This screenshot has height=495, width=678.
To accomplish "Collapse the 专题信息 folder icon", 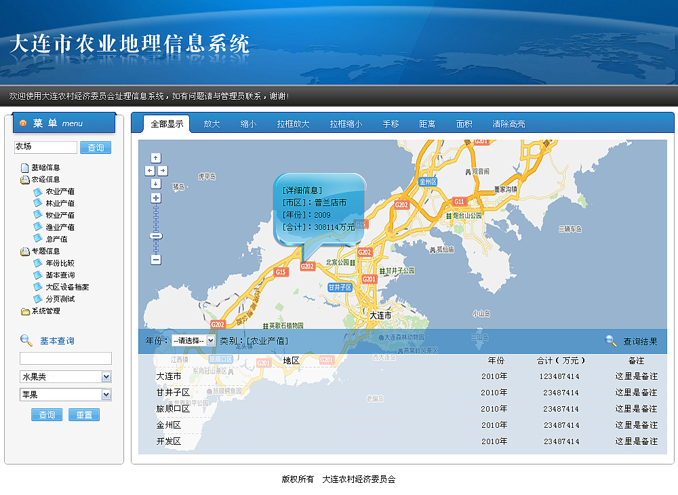I will click(24, 251).
